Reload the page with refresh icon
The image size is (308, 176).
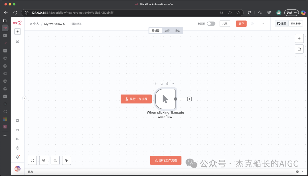point(15,13)
